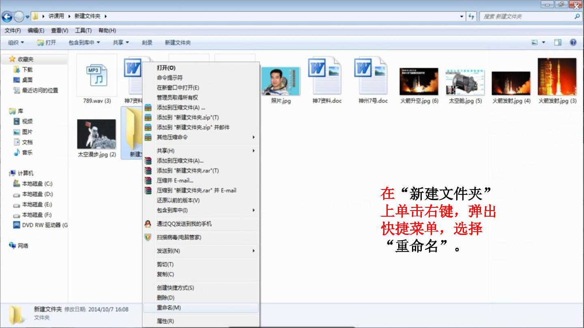Open the 帮助(H) menu
The width and height of the screenshot is (584, 328).
coord(107,30)
